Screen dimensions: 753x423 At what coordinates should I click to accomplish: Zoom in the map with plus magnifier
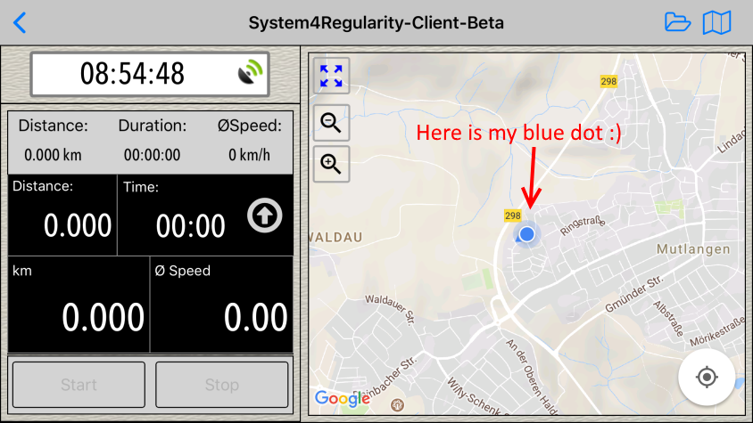pos(331,164)
